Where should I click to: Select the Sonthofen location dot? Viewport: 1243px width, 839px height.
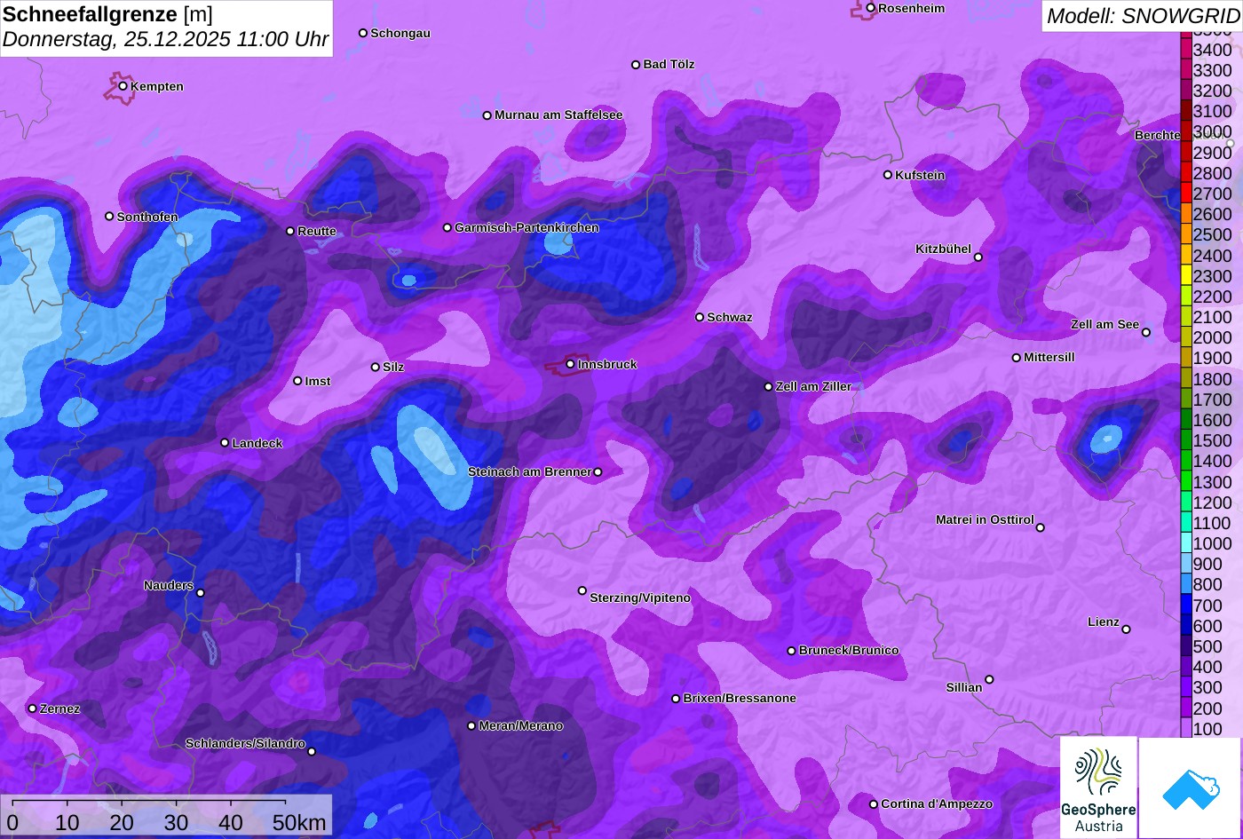coord(109,217)
